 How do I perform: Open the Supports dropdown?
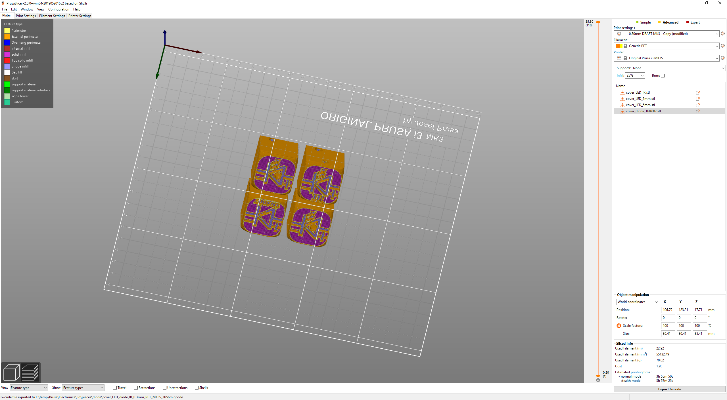678,68
